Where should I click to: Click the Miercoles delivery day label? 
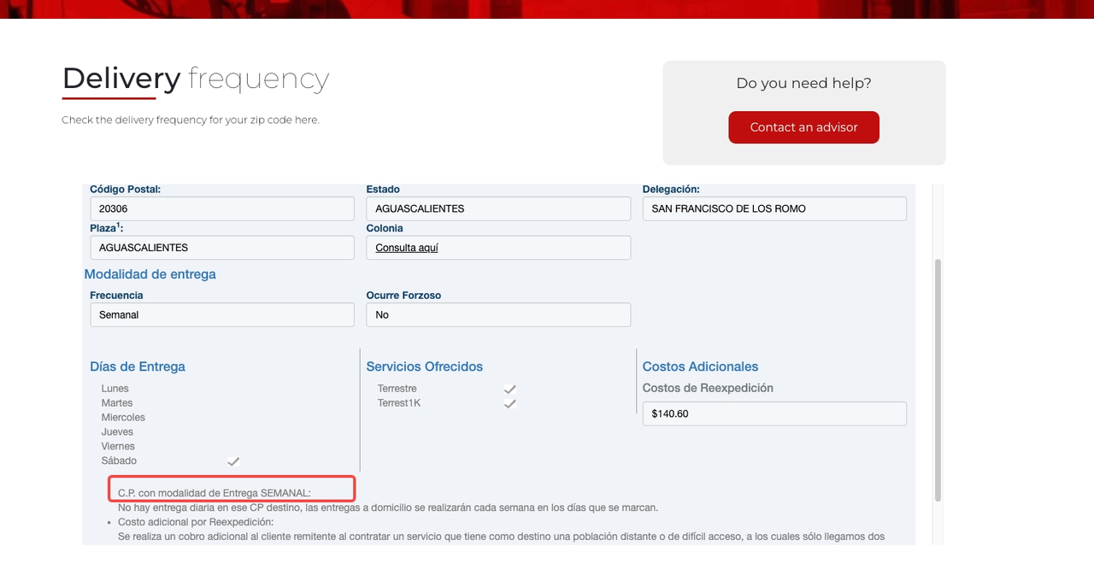[x=123, y=418]
